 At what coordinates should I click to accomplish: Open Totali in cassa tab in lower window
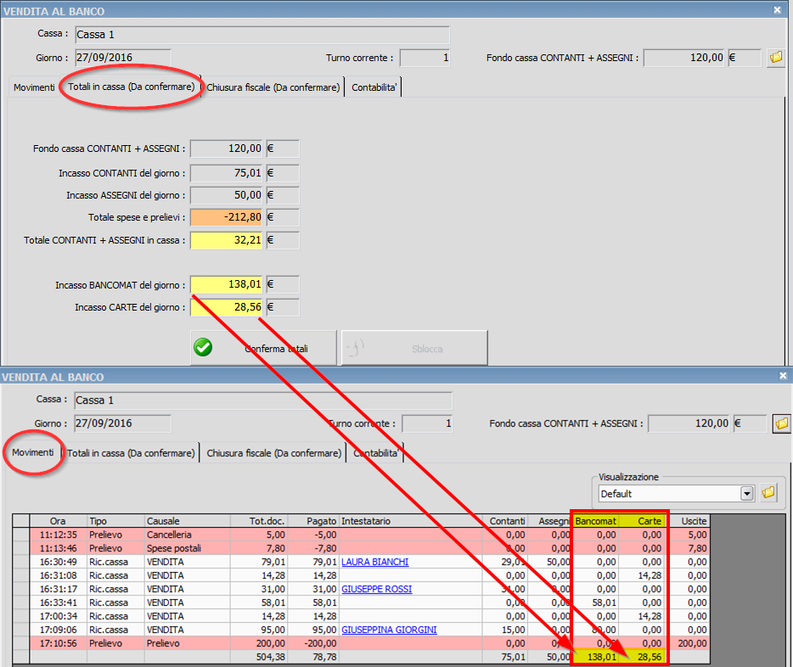point(131,453)
